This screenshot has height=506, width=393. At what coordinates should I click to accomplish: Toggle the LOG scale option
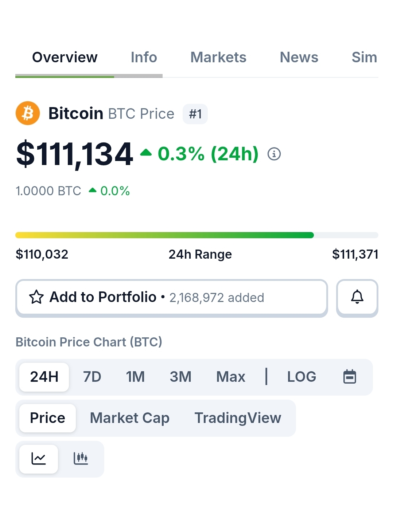tap(301, 377)
